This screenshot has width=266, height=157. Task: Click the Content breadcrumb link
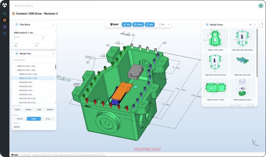[22, 14]
